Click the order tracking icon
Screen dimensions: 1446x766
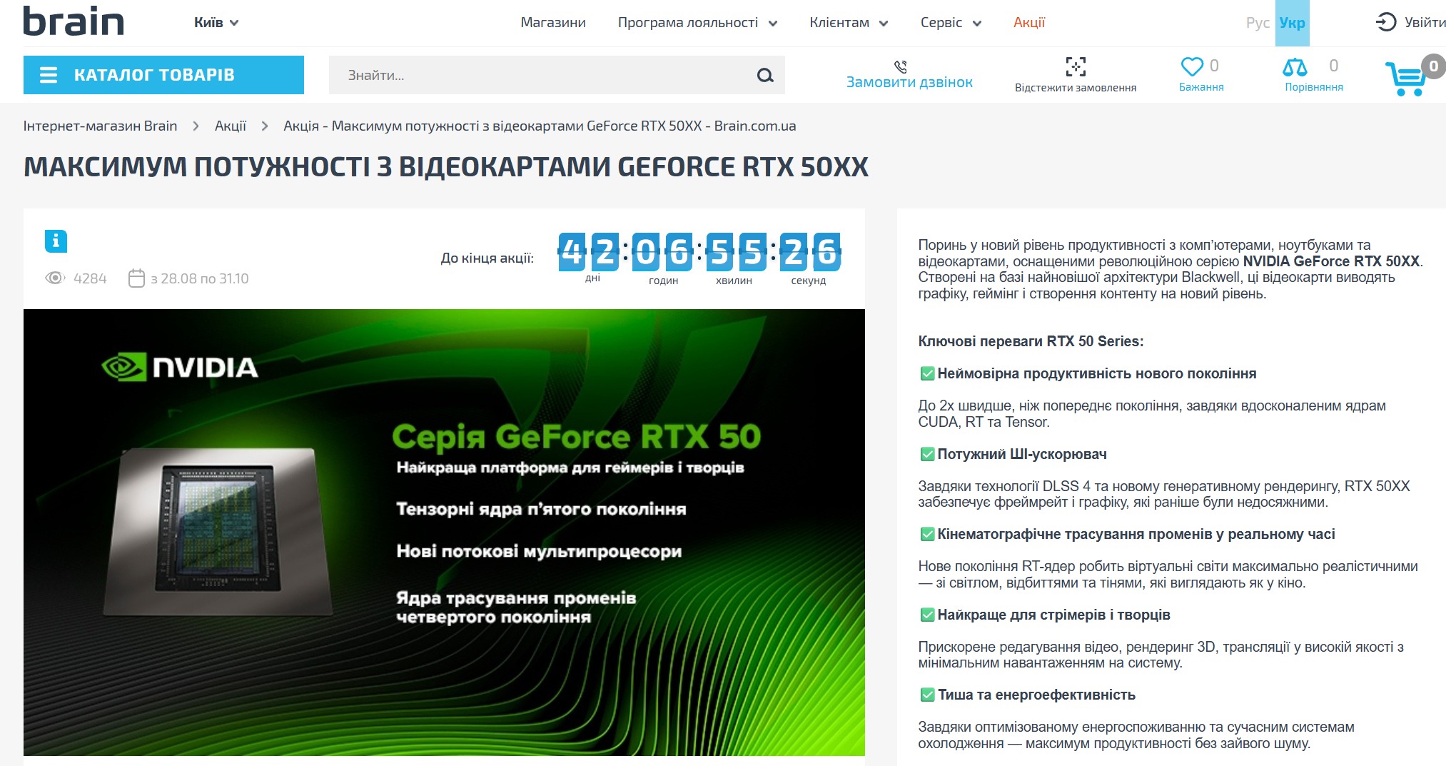point(1076,67)
